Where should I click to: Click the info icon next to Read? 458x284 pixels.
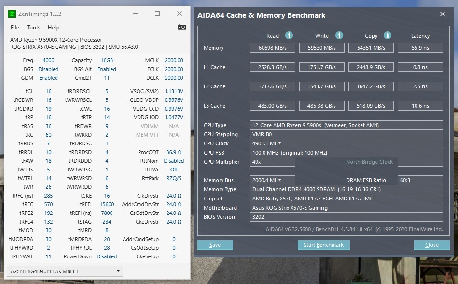coord(289,35)
